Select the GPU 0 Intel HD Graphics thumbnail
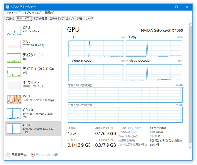The width and height of the screenshot is (197, 165). tap(14, 114)
